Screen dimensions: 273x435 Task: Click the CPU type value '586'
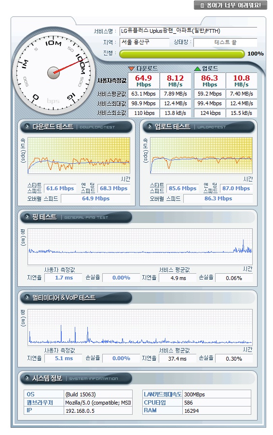click(217, 403)
